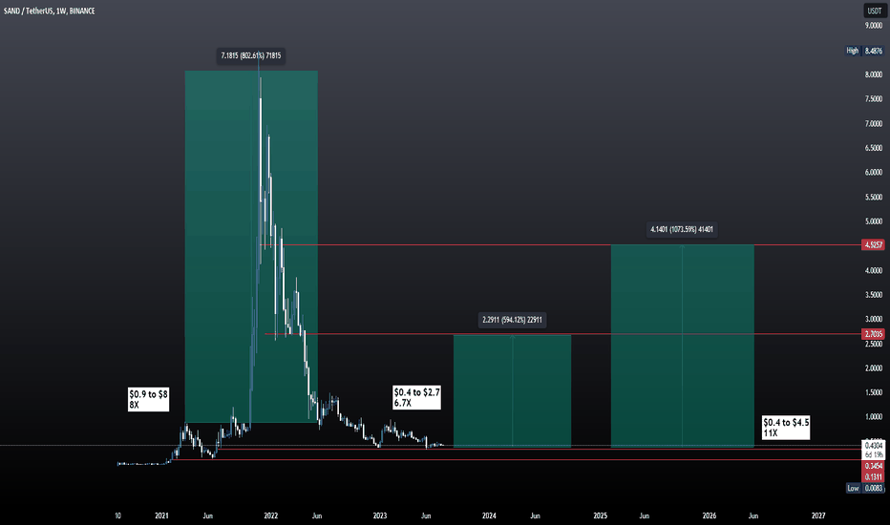
Task: Select the Low 0.0083 price label
Action: (864, 488)
